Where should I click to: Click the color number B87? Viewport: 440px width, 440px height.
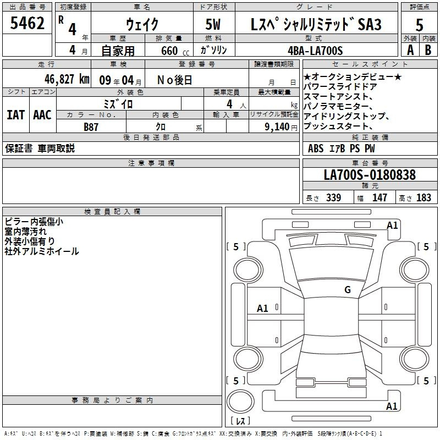(x=91, y=127)
